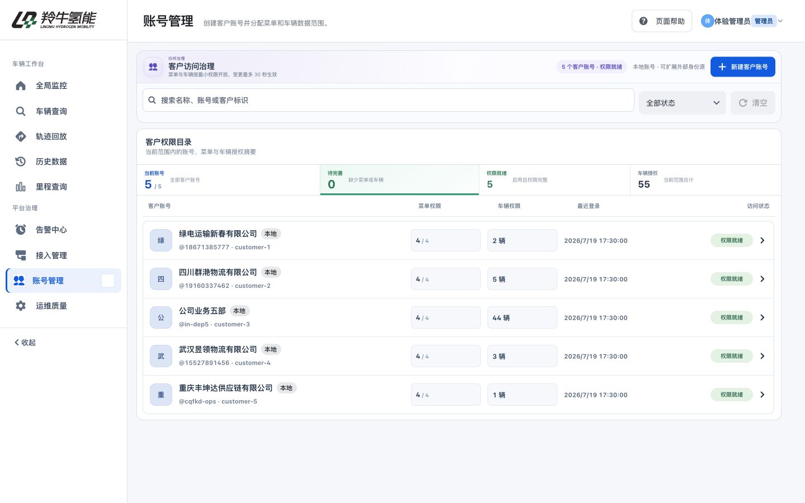Select the 待完善 0 tab
This screenshot has height=503, width=805.
point(400,180)
